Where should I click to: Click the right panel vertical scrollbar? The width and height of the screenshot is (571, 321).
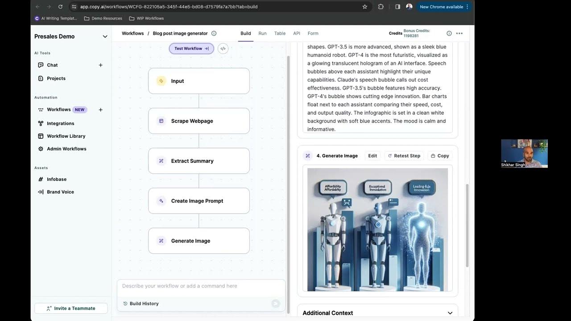(467, 225)
